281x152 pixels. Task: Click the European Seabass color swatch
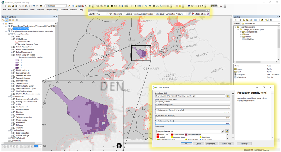point(186,135)
